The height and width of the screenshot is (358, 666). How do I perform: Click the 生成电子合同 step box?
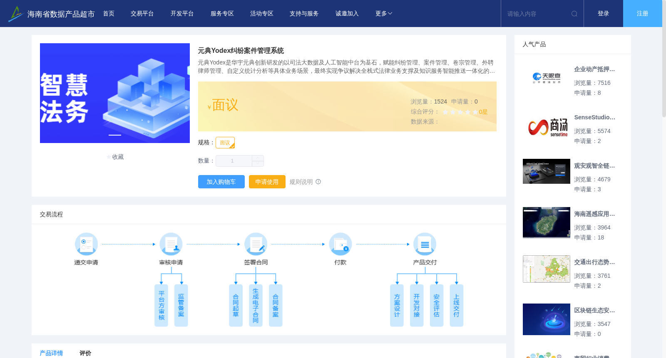click(x=256, y=306)
